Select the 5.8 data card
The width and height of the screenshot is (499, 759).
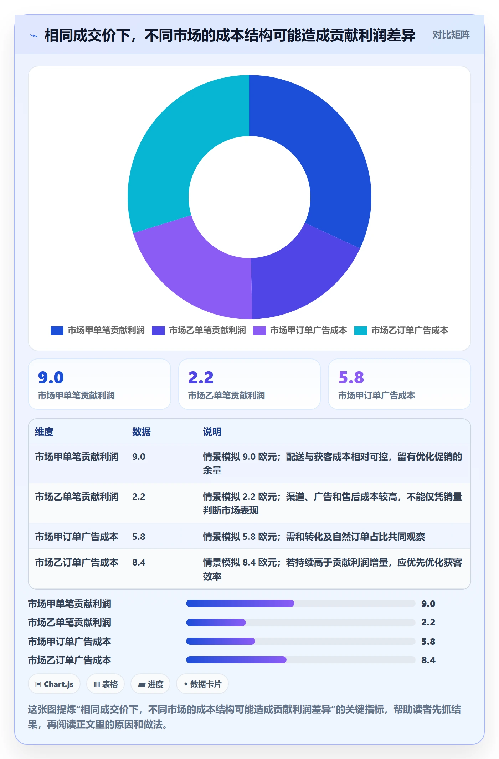coord(400,384)
